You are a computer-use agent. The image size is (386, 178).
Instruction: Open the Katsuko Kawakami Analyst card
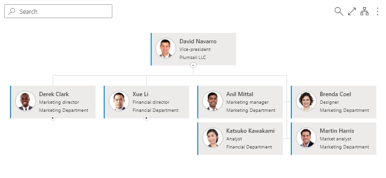point(240,138)
